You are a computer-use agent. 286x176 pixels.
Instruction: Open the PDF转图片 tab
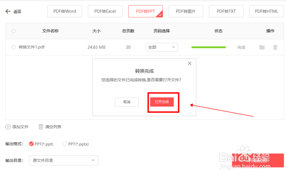pyautogui.click(x=186, y=11)
